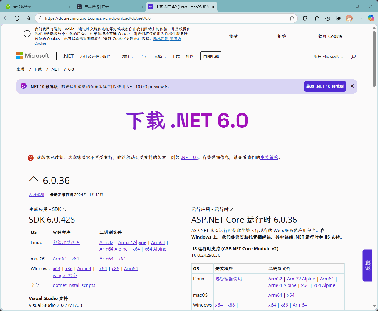Viewport: 378px width, 311px height.
Task: Click the cookie notice info icon
Action: (27, 34)
